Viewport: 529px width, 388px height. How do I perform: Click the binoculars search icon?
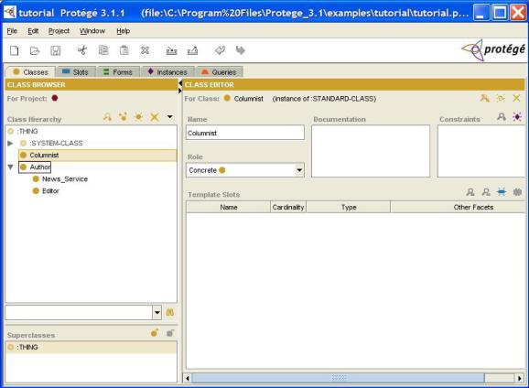[170, 312]
